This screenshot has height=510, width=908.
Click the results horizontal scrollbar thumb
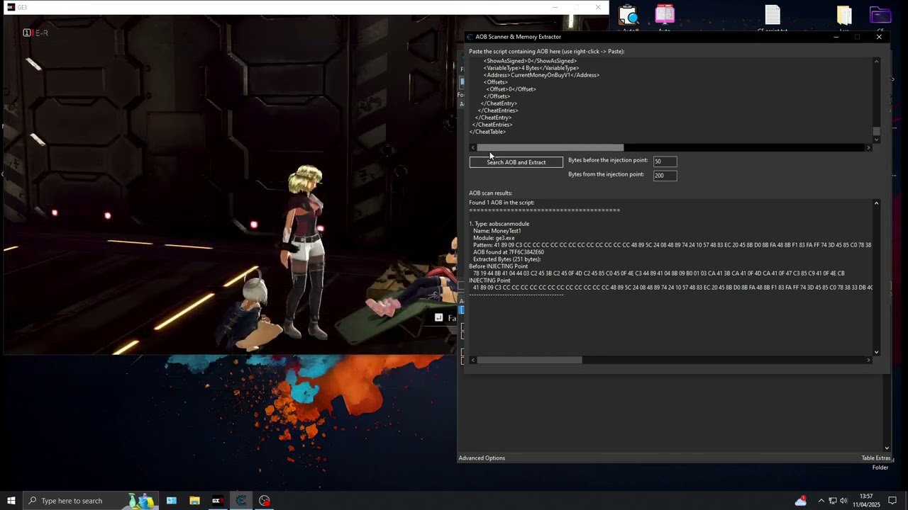point(530,360)
